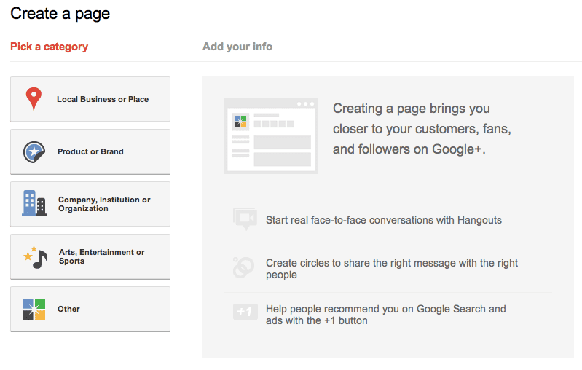The image size is (582, 370).
Task: Click 'Start real face-to-face conversations with Hangouts'
Action: coord(384,220)
